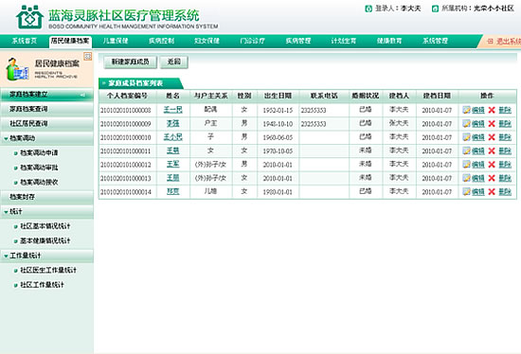This screenshot has width=521, height=354.
Task: Click the 出生日期 column header
Action: click(x=278, y=96)
